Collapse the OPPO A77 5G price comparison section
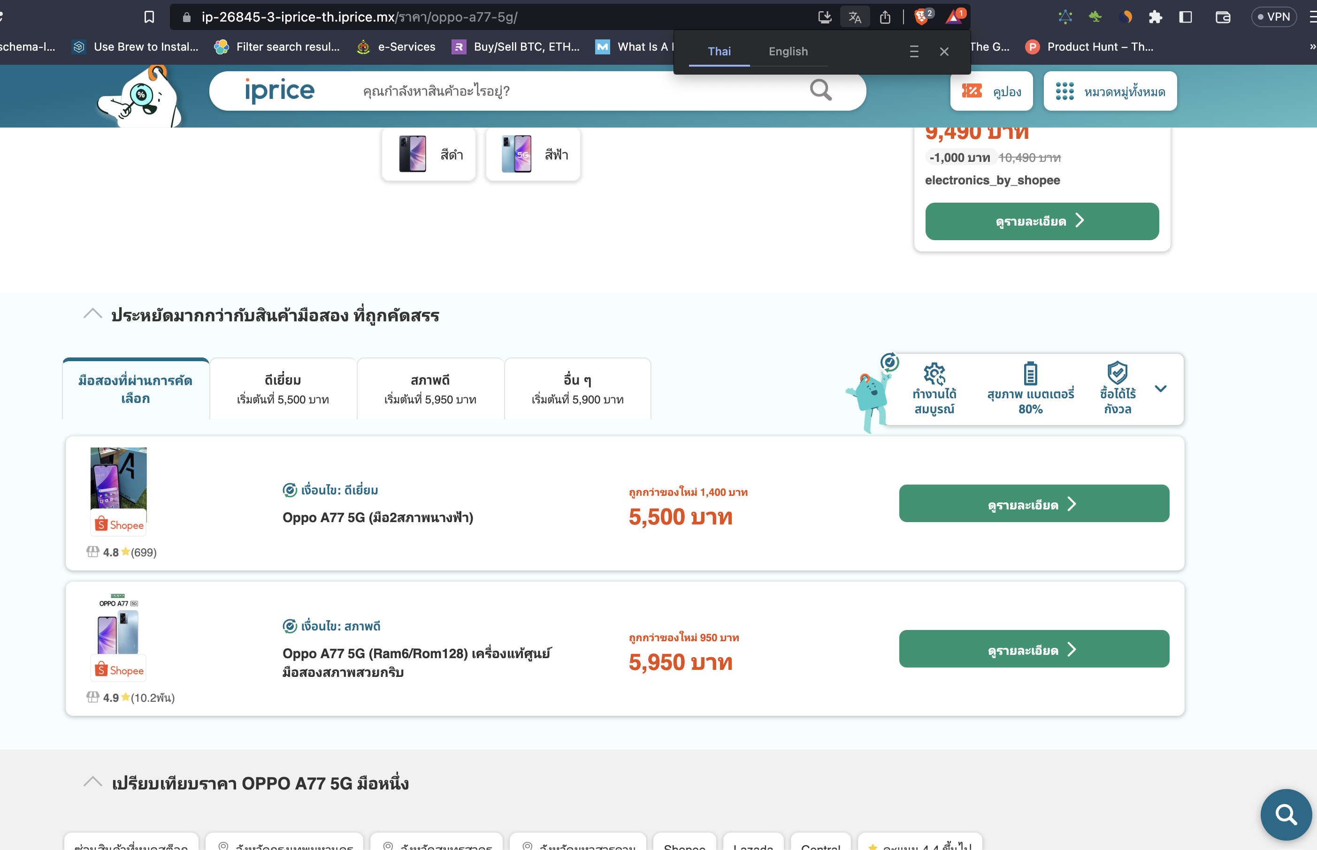This screenshot has height=850, width=1317. [x=93, y=782]
